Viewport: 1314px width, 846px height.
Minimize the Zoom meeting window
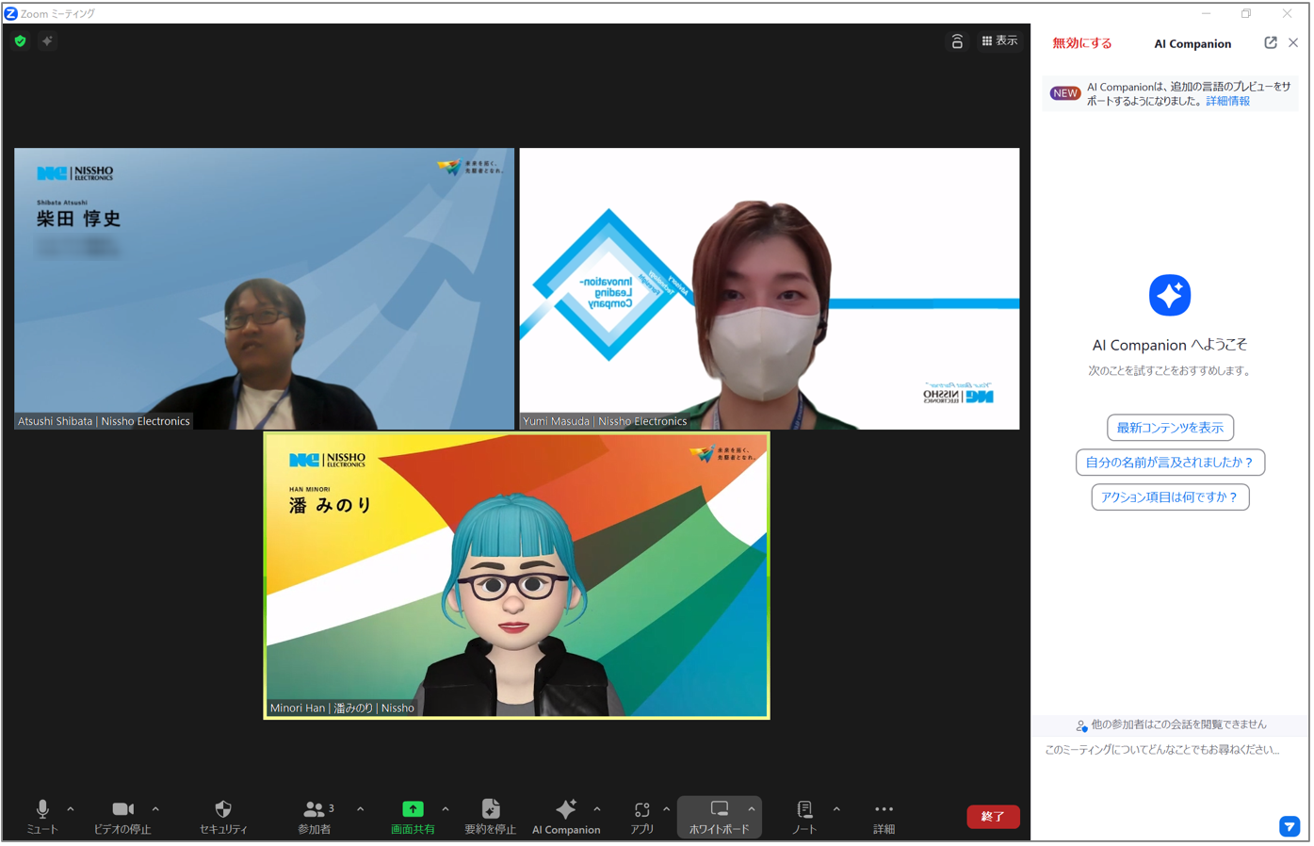(x=1206, y=13)
